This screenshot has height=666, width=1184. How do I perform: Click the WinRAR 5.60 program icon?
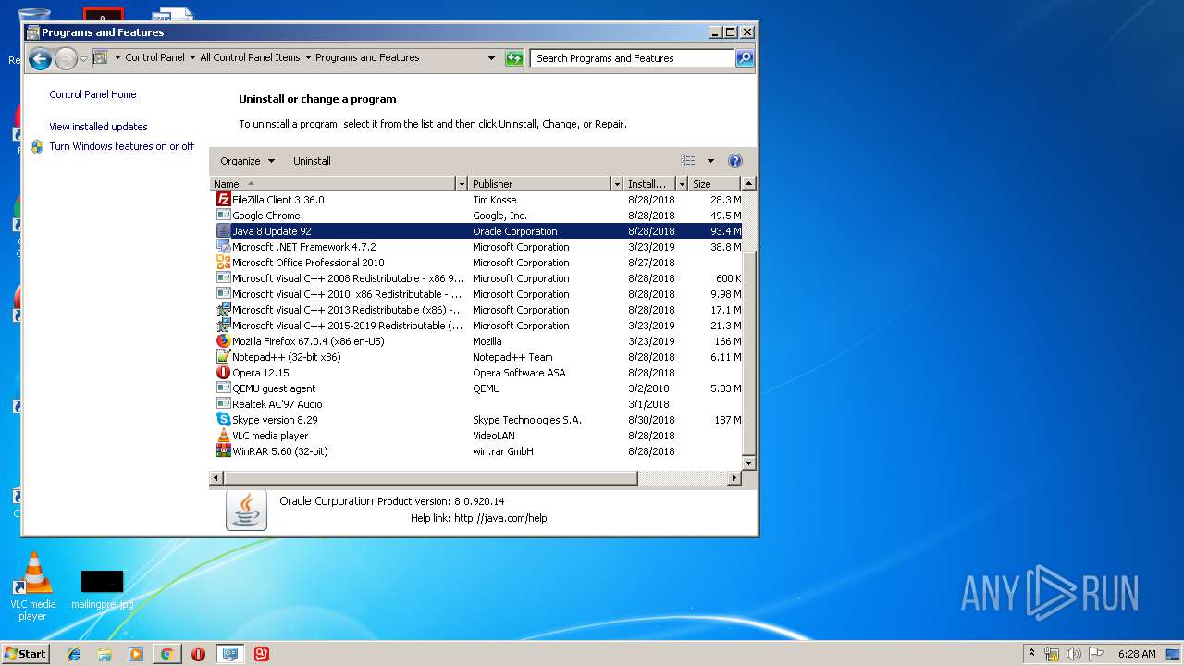tap(223, 450)
